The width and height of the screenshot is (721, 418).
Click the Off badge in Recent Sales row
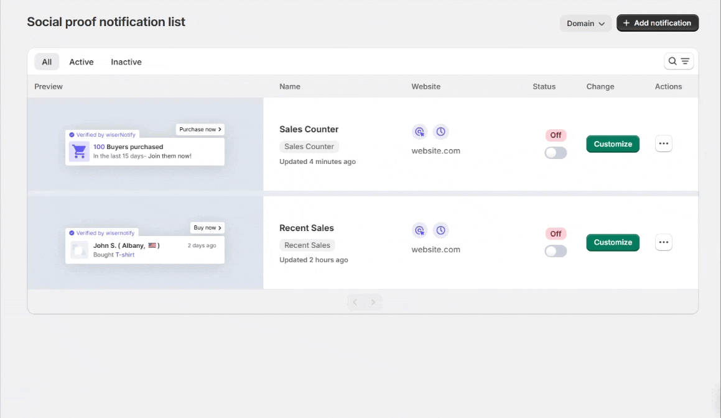pos(556,234)
